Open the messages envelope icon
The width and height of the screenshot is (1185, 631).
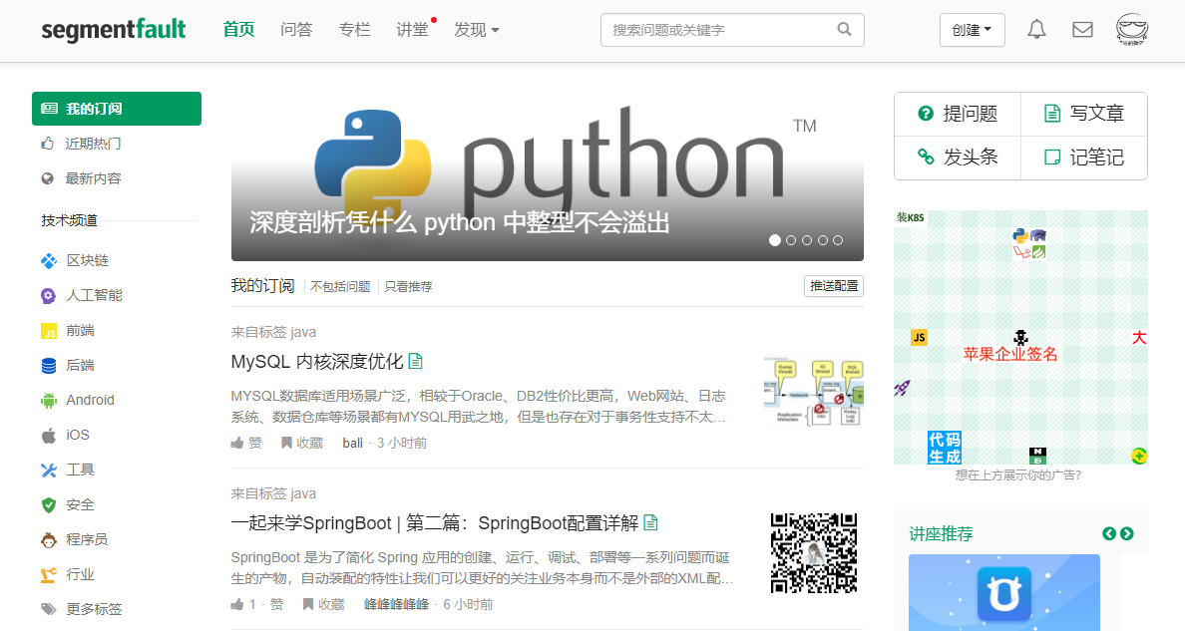click(x=1082, y=30)
